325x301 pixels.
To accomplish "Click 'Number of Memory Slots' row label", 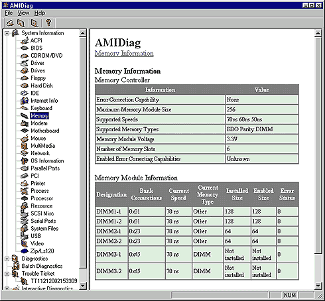I will [x=125, y=149].
